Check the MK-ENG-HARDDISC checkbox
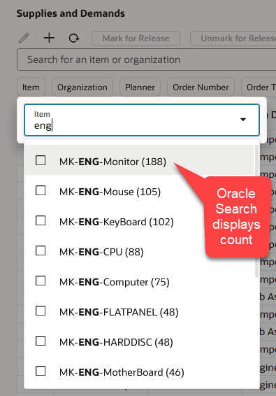 click(x=41, y=341)
